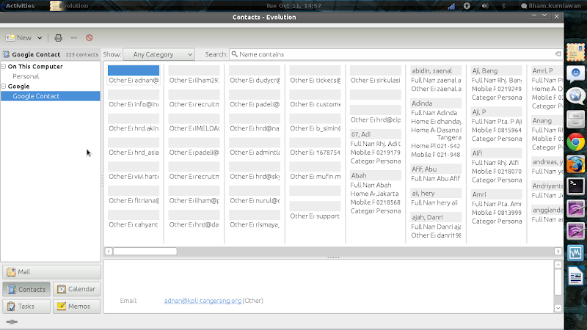Switch to the Calendar view
The height and width of the screenshot is (330, 587).
[77, 289]
